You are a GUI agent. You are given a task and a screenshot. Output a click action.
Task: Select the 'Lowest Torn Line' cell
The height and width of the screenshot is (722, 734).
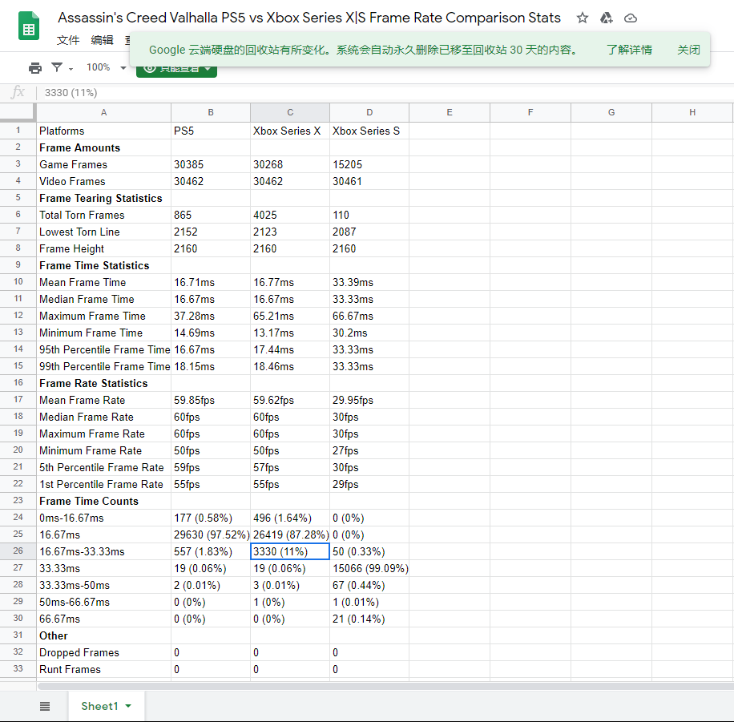pos(103,232)
